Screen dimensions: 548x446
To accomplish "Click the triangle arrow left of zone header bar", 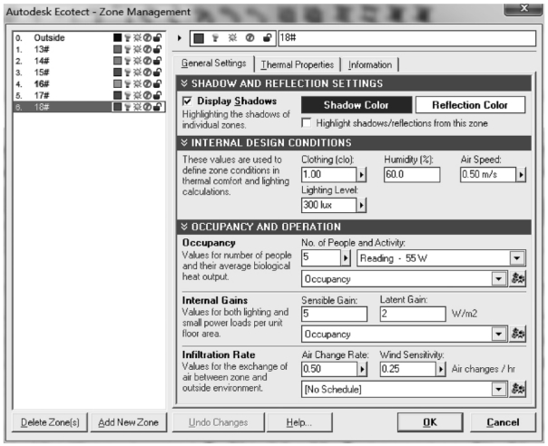I will pyautogui.click(x=180, y=38).
